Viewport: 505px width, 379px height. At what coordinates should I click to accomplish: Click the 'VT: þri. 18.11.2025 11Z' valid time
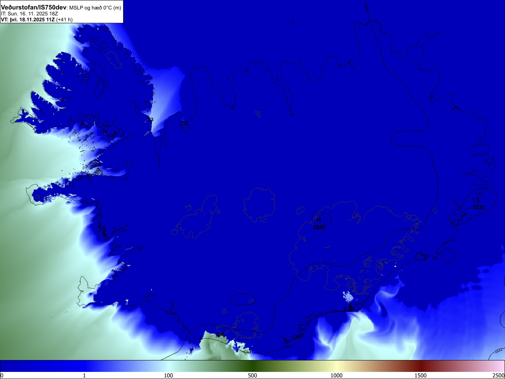tap(28, 19)
